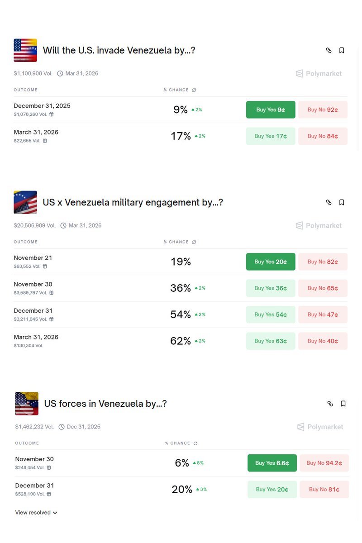Buy Yes 9¢ for December 31, 2025
The image size is (362, 543).
pyautogui.click(x=271, y=110)
